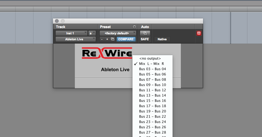Open the Inst 1 track selector
This screenshot has width=262, height=137.
(71, 33)
